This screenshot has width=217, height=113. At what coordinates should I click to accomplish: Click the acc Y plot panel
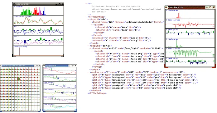tap(38, 41)
